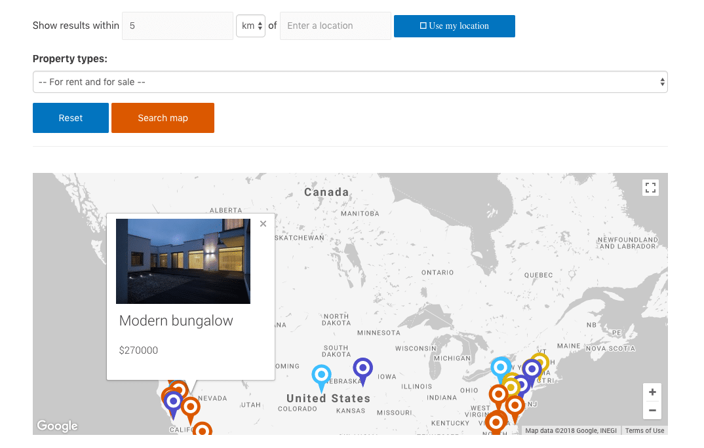Open the Modern bungalow photo thumbnail
The width and height of the screenshot is (704, 448).
tap(183, 261)
